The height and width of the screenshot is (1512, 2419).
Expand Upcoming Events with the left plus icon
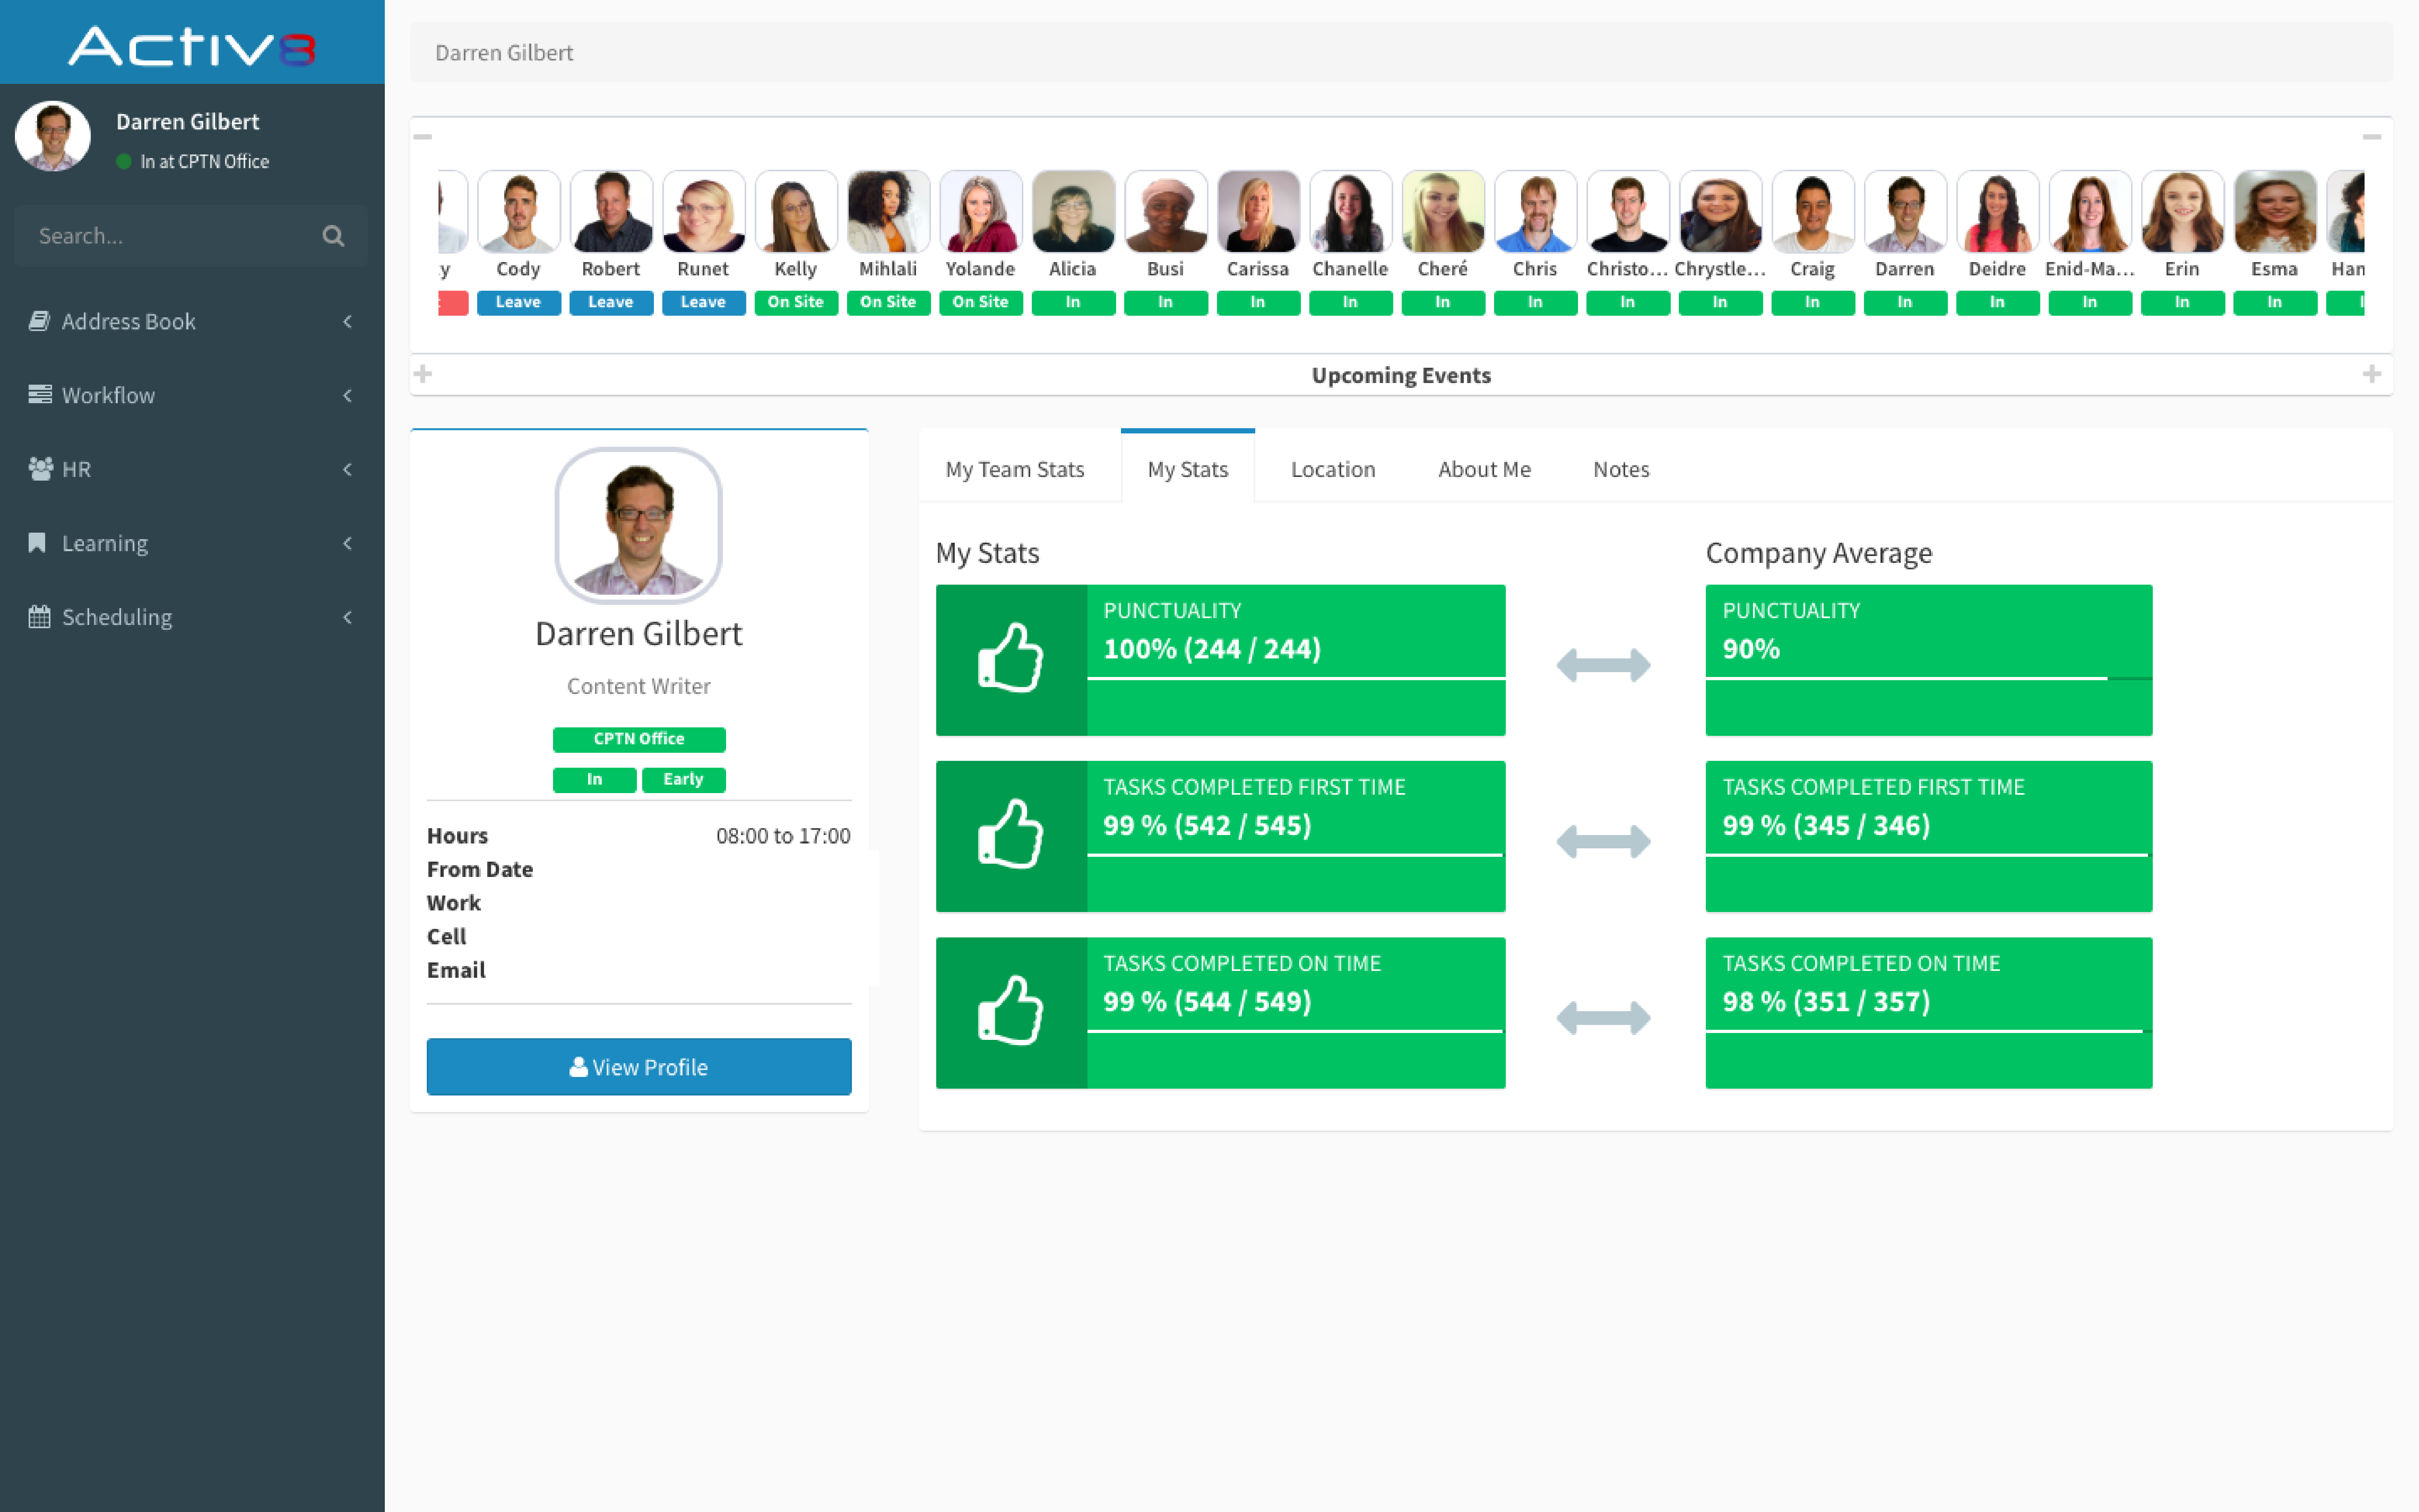(423, 374)
